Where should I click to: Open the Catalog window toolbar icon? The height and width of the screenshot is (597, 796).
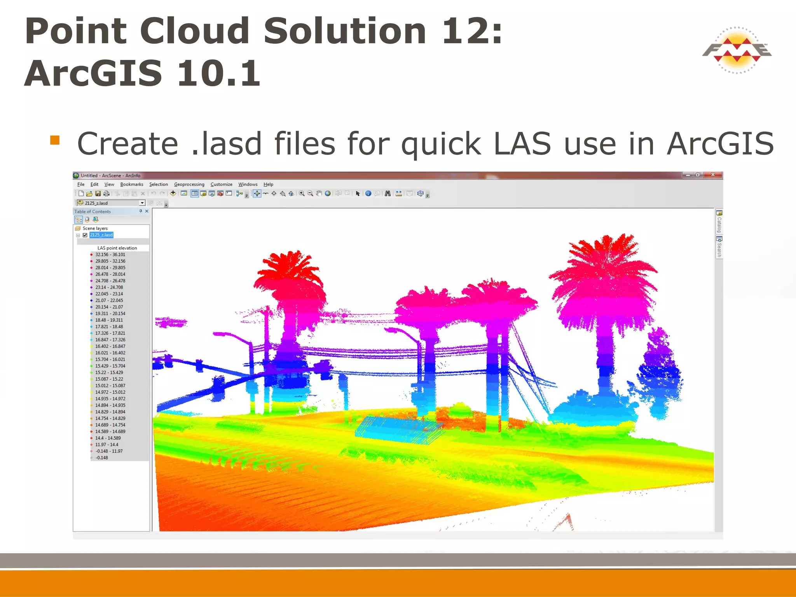(x=203, y=193)
